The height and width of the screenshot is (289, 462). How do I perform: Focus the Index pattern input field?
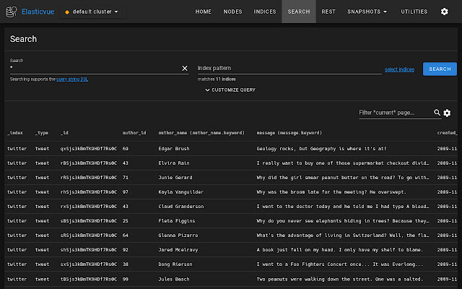(x=289, y=68)
